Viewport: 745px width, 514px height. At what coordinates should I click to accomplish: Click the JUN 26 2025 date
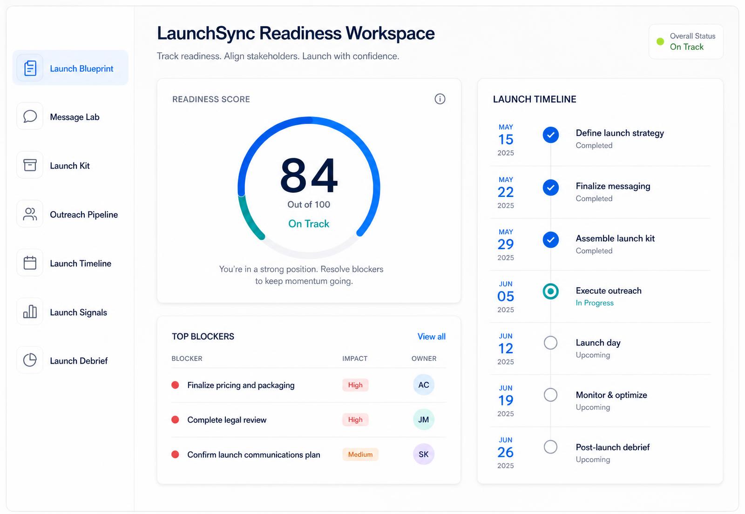pyautogui.click(x=506, y=453)
